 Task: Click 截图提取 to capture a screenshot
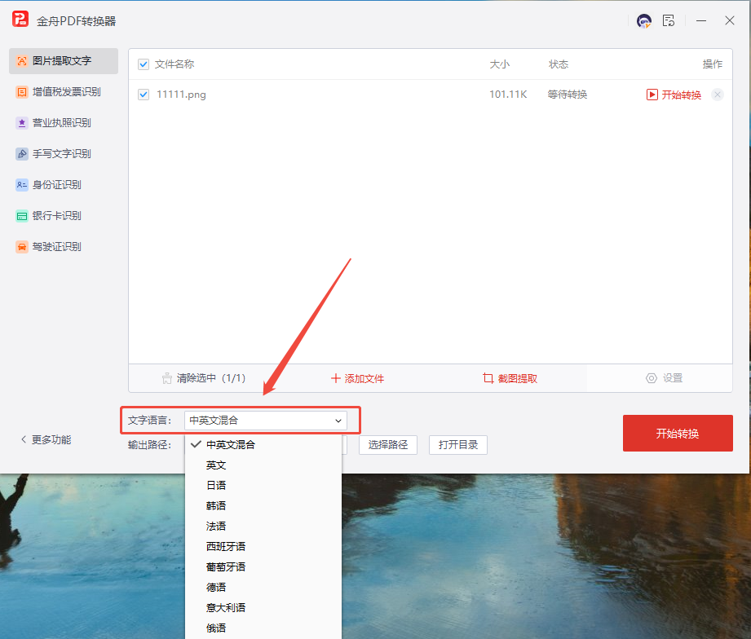click(x=510, y=378)
